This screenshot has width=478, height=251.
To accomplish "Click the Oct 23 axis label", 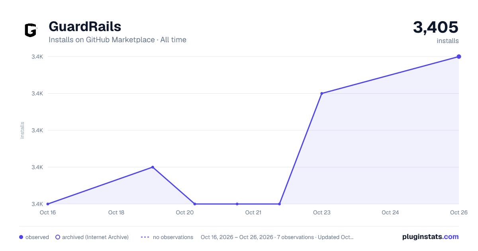I will (322, 212).
